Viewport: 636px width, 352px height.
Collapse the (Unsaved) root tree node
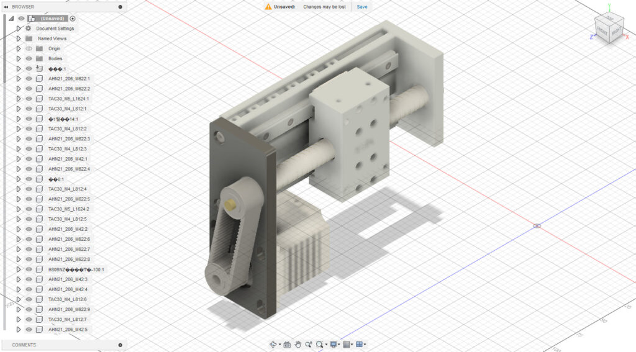[11, 19]
